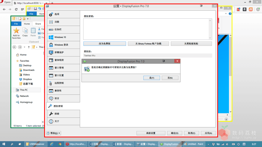The image size is (262, 147).
Task: Open 窗口管理 settings section
Action: point(64,68)
